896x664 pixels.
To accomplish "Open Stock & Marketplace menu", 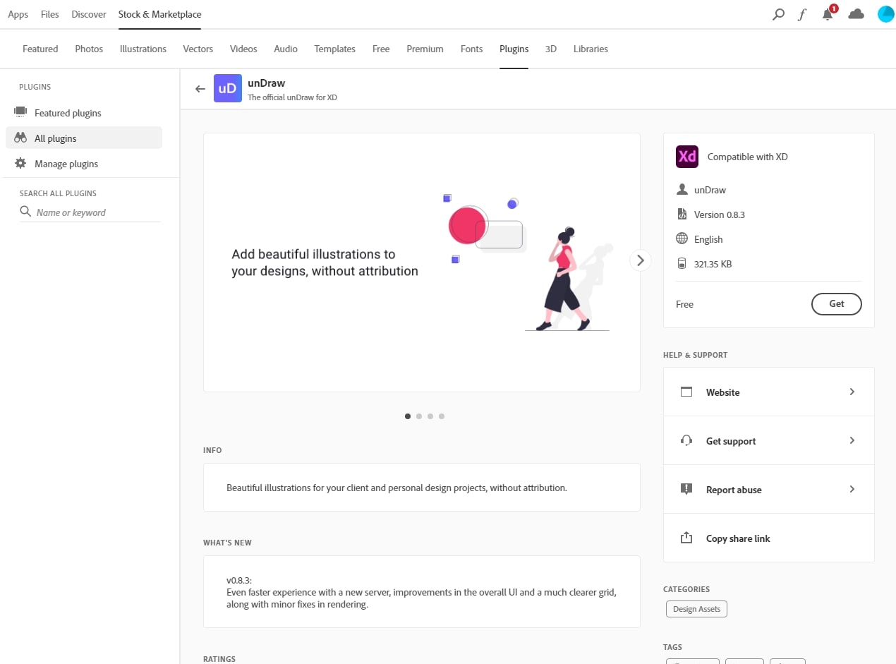I will pyautogui.click(x=159, y=14).
